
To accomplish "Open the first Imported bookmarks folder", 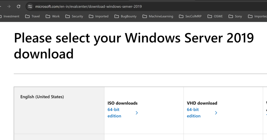I will [x=99, y=16].
